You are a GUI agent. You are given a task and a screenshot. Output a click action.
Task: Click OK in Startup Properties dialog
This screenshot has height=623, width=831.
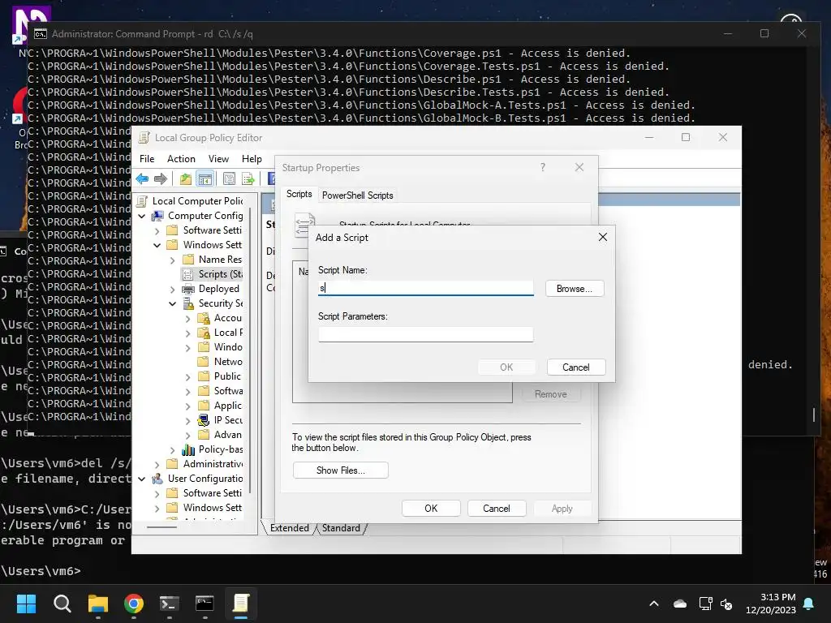431,509
